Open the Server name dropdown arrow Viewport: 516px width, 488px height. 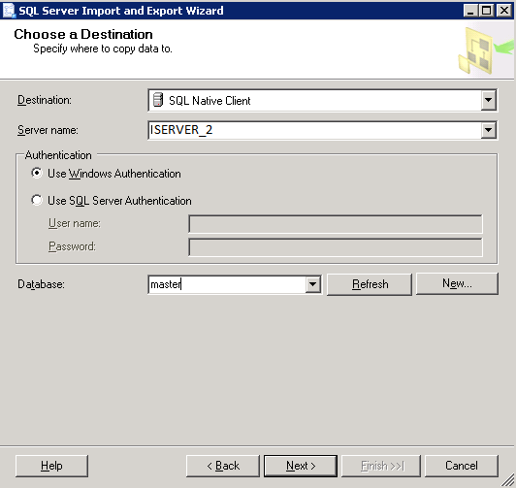489,130
